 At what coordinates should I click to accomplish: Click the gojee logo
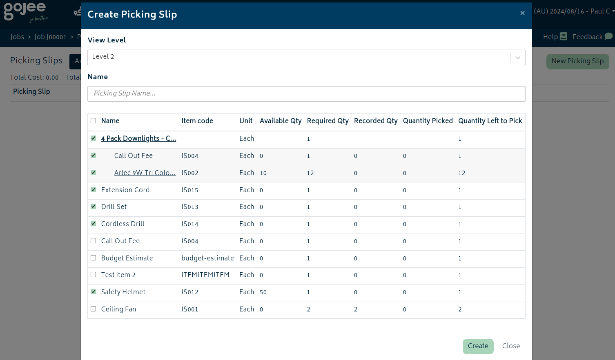[26, 12]
